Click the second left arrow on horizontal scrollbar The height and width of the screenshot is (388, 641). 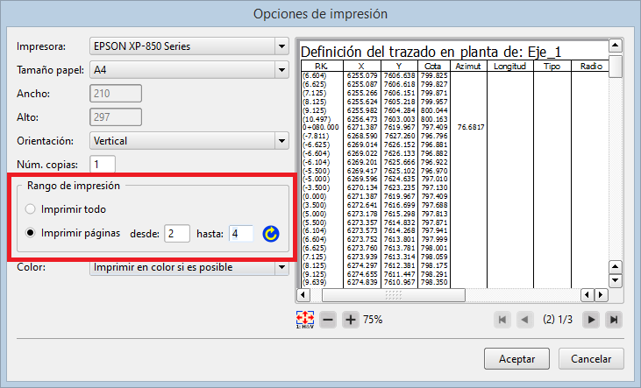(x=588, y=295)
